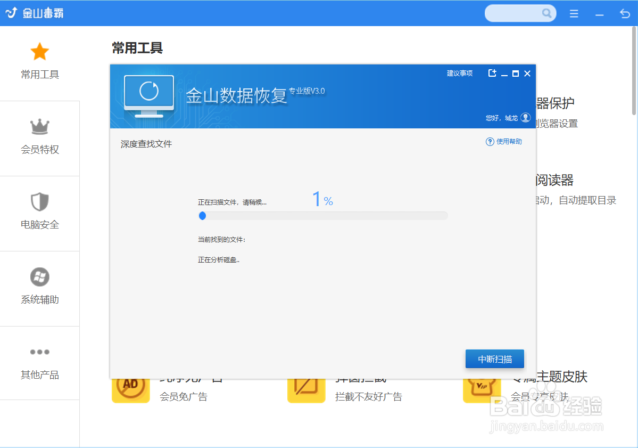
Task: Click the undo/back arrow icon in the top bar
Action: tap(624, 13)
